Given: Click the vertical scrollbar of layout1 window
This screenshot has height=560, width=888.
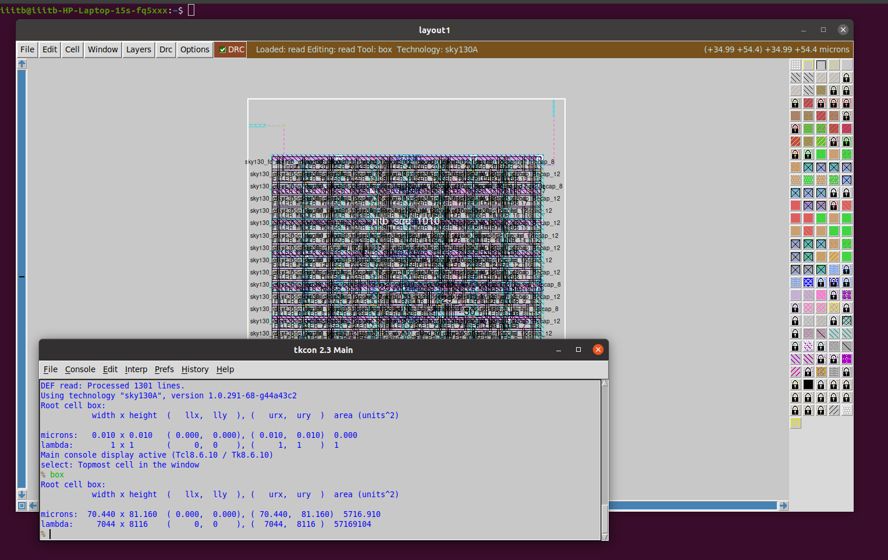Looking at the screenshot, I should point(22,279).
